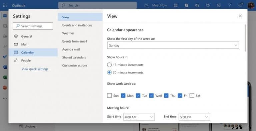Screen dimensions: 256x131
Task: Select the View settings tab
Action: tap(80, 17)
